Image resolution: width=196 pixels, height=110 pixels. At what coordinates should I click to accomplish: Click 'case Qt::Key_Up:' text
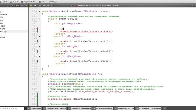[66, 46]
